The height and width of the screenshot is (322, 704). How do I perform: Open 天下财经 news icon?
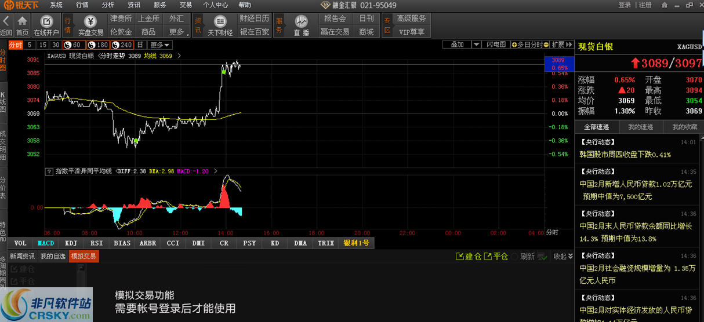[x=220, y=21]
